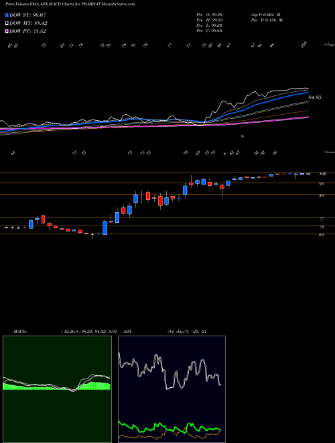Viewport: 335px width, 443px height.
Task: Open the ADX indicator chart panel
Action: pyautogui.click(x=172, y=389)
